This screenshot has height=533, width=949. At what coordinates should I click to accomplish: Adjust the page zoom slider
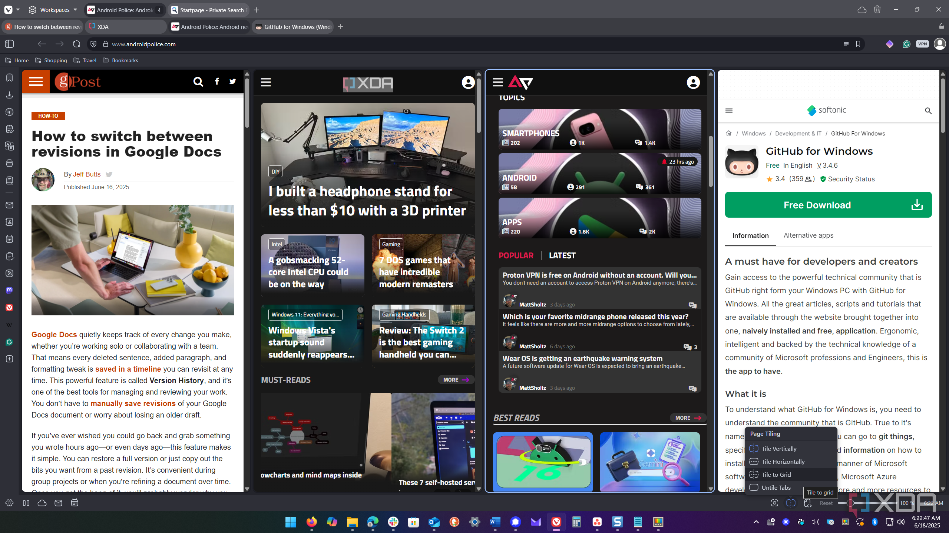click(x=867, y=503)
